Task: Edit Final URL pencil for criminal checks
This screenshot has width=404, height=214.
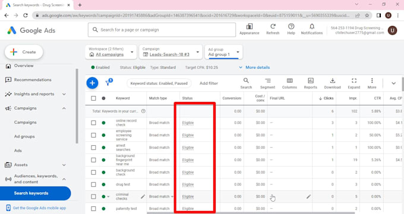Action: [308, 196]
